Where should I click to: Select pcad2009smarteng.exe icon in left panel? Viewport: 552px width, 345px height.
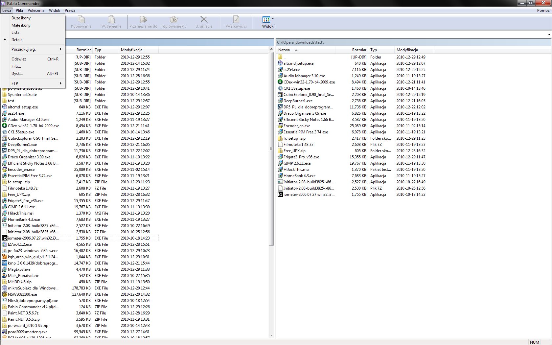click(5, 332)
